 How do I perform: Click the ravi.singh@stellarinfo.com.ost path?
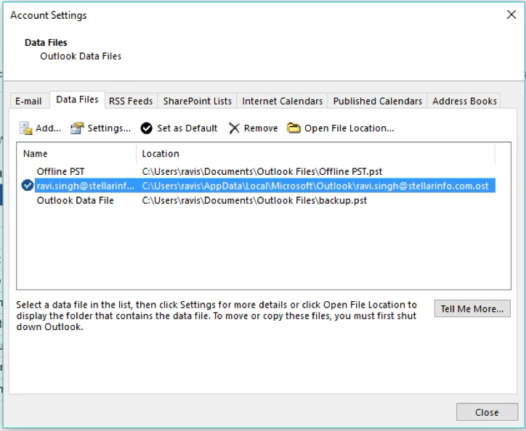315,186
